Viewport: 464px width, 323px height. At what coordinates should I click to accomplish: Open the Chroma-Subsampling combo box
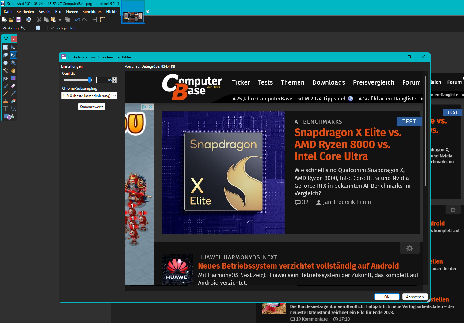[x=89, y=96]
